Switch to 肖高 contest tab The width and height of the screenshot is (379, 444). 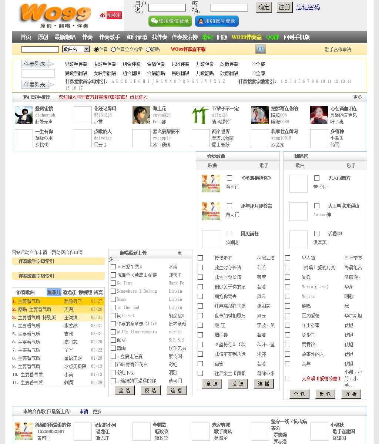(x=98, y=292)
